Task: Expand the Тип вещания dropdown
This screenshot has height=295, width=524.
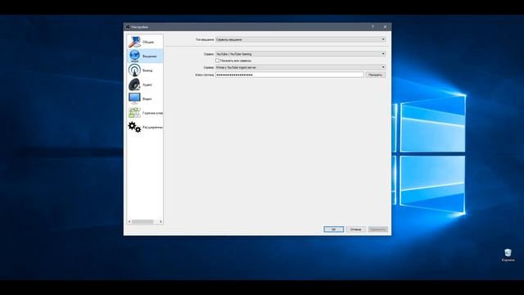Action: tap(300, 39)
